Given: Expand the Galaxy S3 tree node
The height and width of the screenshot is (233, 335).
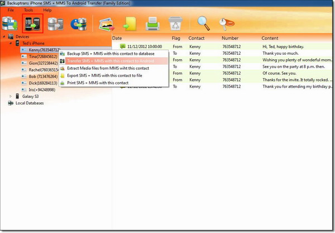Looking at the screenshot, I should pyautogui.click(x=11, y=97).
